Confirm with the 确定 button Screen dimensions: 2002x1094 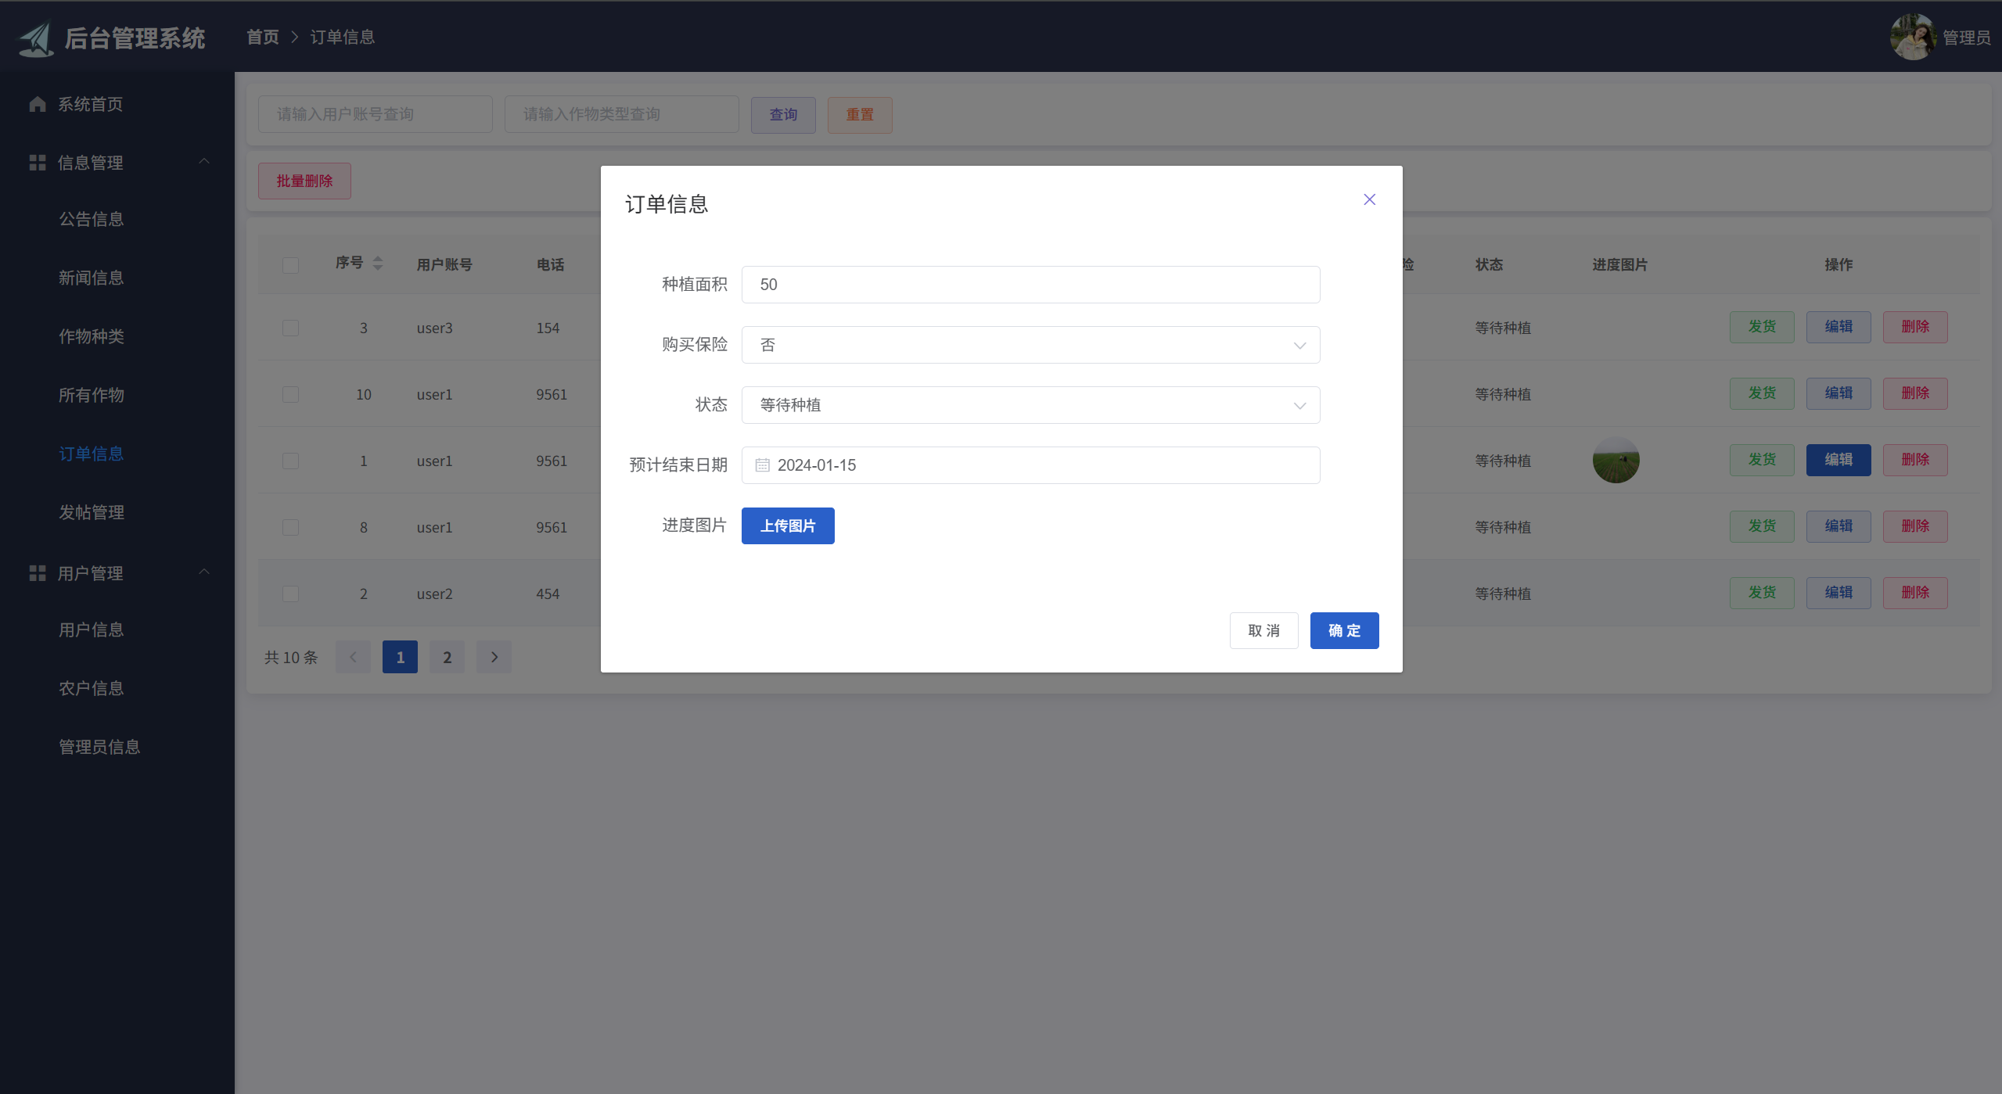[x=1343, y=630]
